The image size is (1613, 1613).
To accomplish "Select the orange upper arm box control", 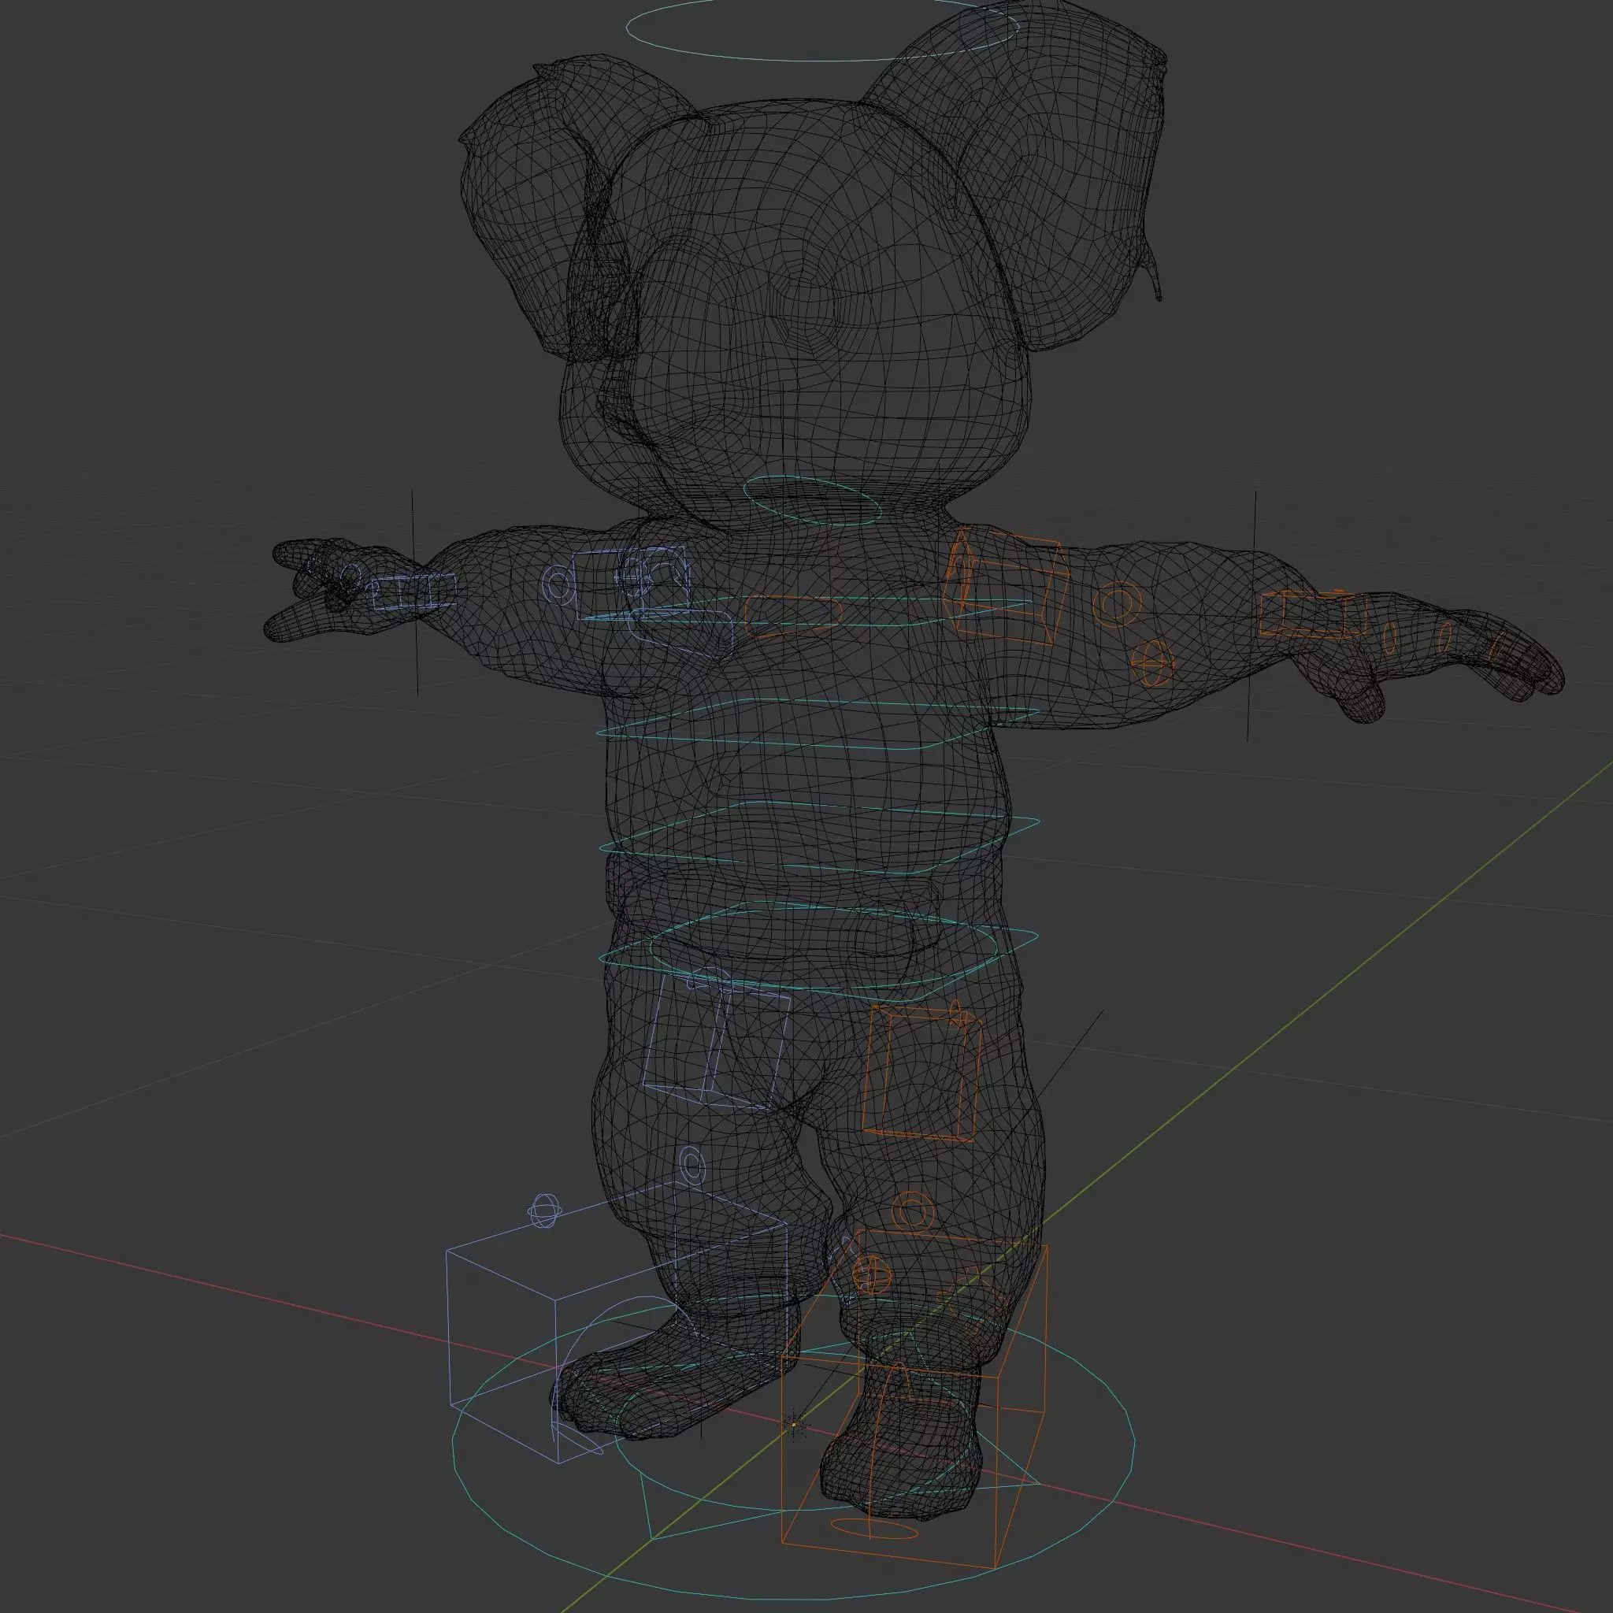I will pos(1006,586).
